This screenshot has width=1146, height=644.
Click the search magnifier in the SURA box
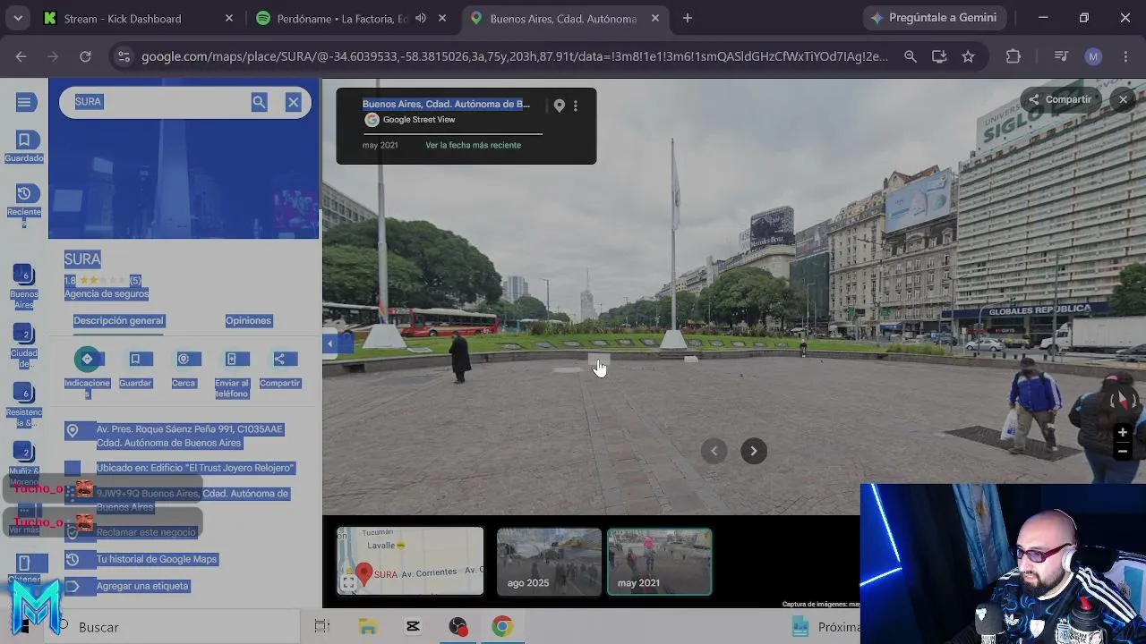pyautogui.click(x=259, y=102)
